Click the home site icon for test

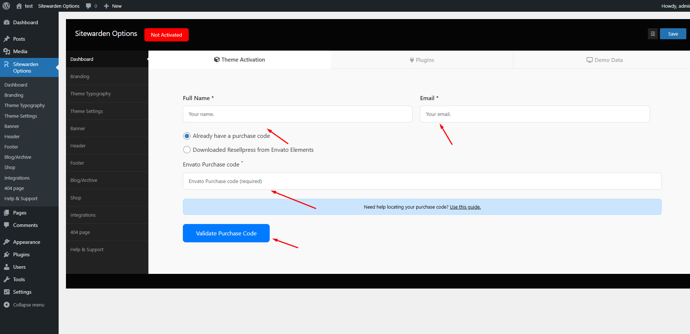click(x=19, y=6)
